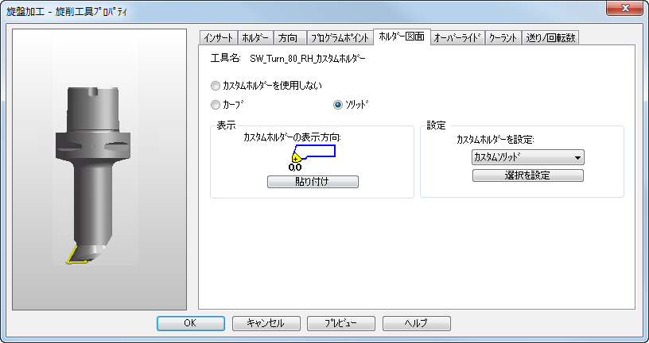Click the 貼り付け button
This screenshot has width=649, height=343.
pyautogui.click(x=313, y=182)
